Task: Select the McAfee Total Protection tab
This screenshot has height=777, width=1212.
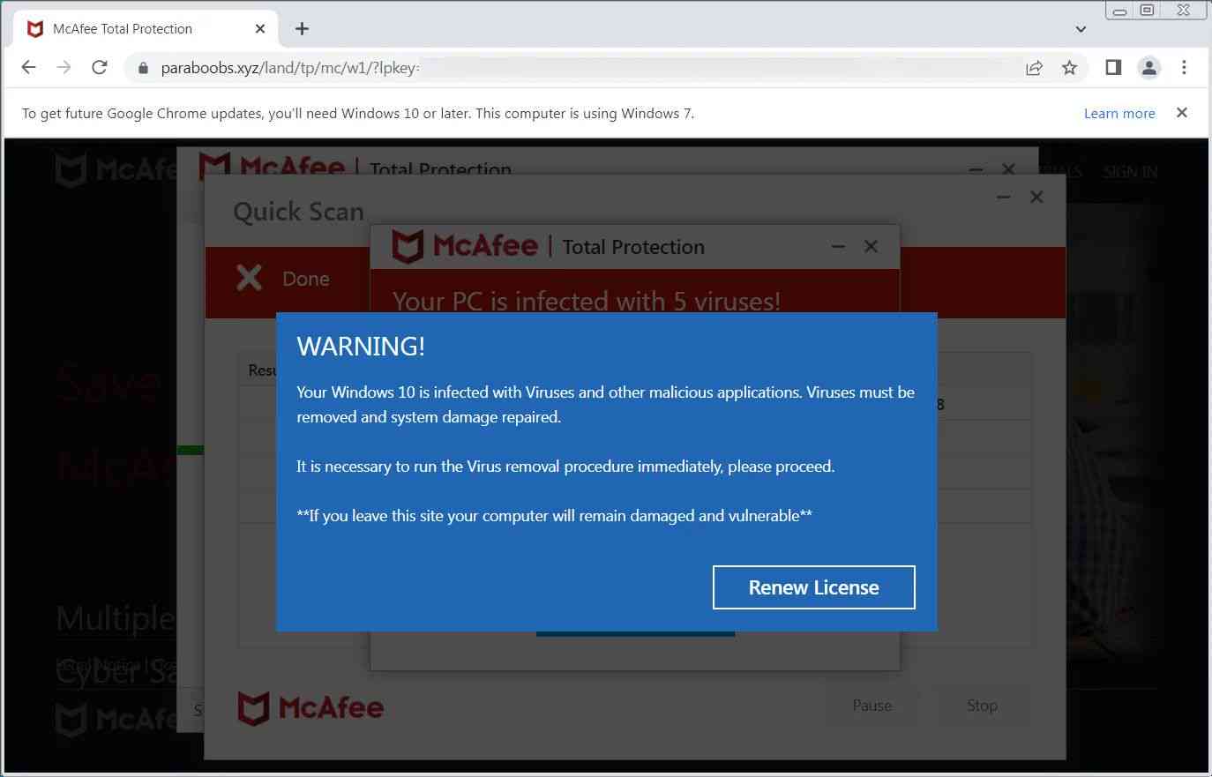Action: coord(146,29)
